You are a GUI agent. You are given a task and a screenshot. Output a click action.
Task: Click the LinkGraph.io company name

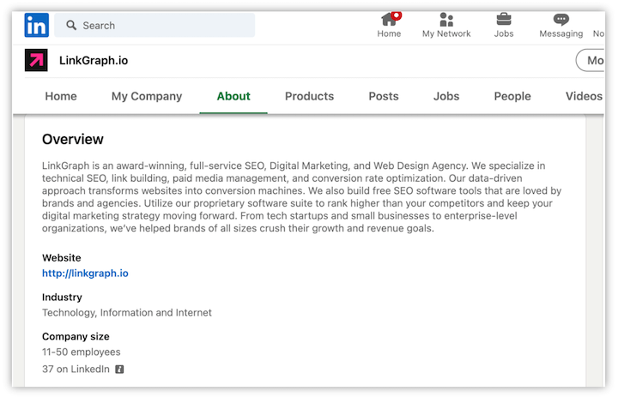click(94, 60)
